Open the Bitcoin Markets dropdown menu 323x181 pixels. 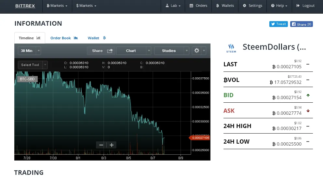pyautogui.click(x=57, y=6)
